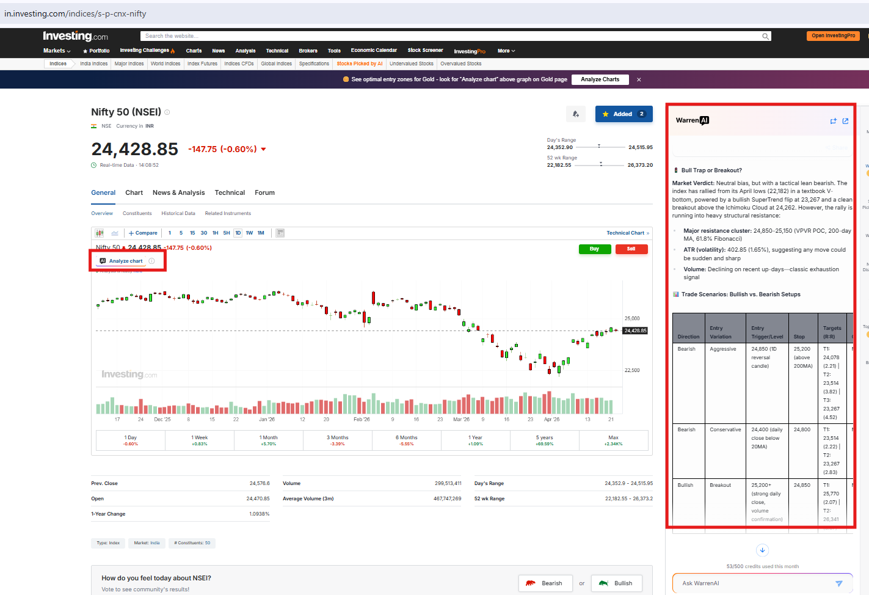Expand the More menu in navigation
Screen dimensions: 869x595
point(506,51)
